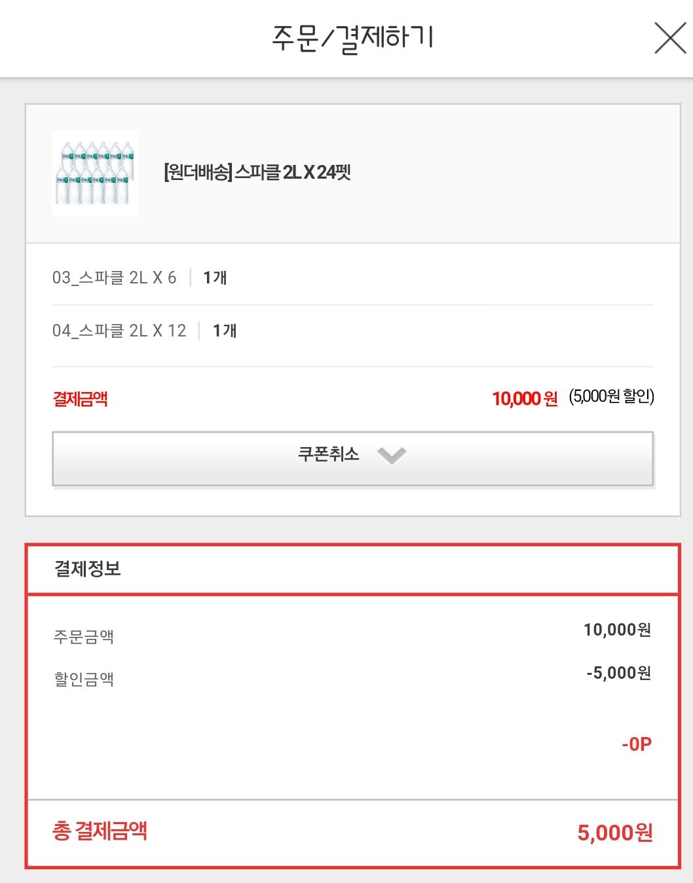Tap the 스파클 water bottles product thumbnail
693x883 pixels.
pyautogui.click(x=95, y=173)
